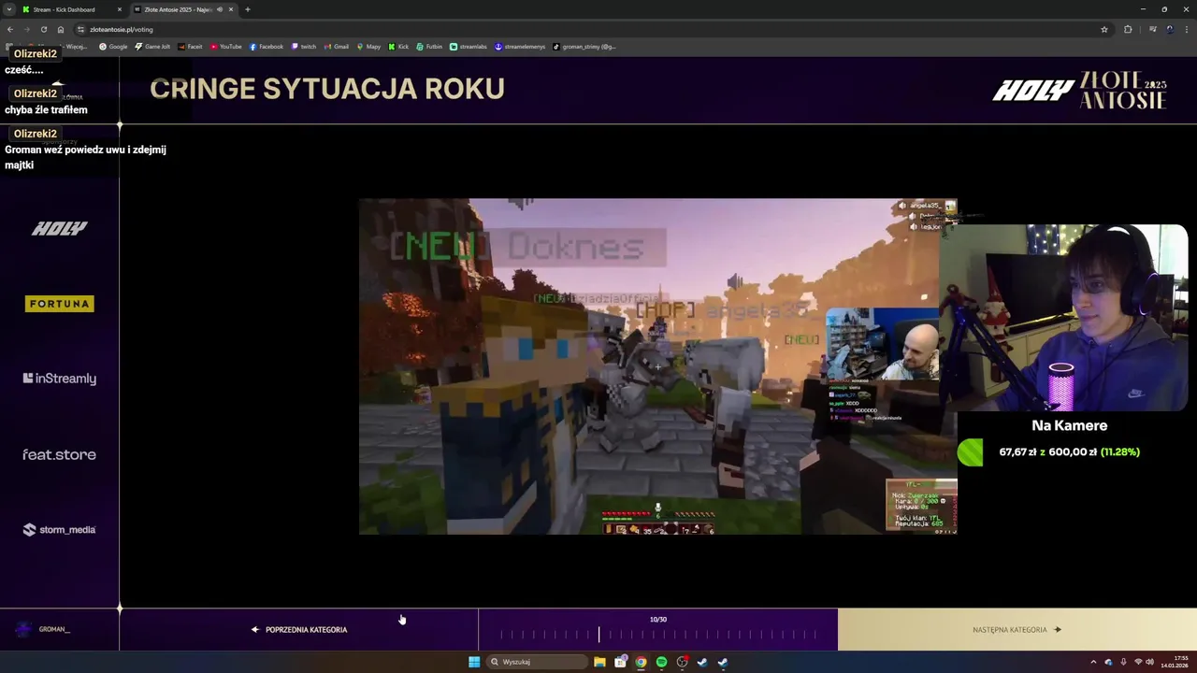Click the GROMAN_ user profile

44,629
